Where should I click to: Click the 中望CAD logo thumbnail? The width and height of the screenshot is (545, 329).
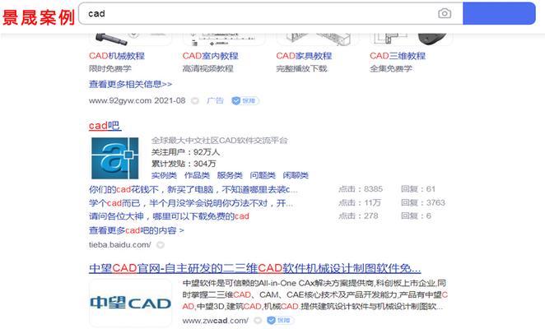pyautogui.click(x=130, y=303)
